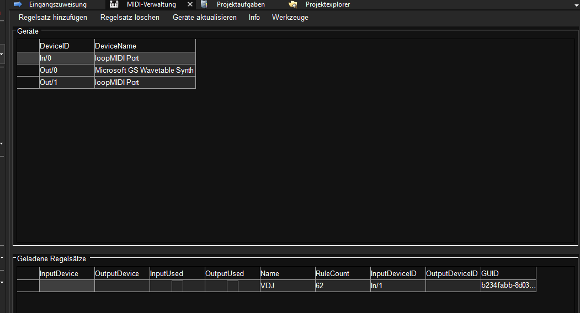Open the Werkzeuge menu
Screen dimensions: 580x313
(290, 18)
